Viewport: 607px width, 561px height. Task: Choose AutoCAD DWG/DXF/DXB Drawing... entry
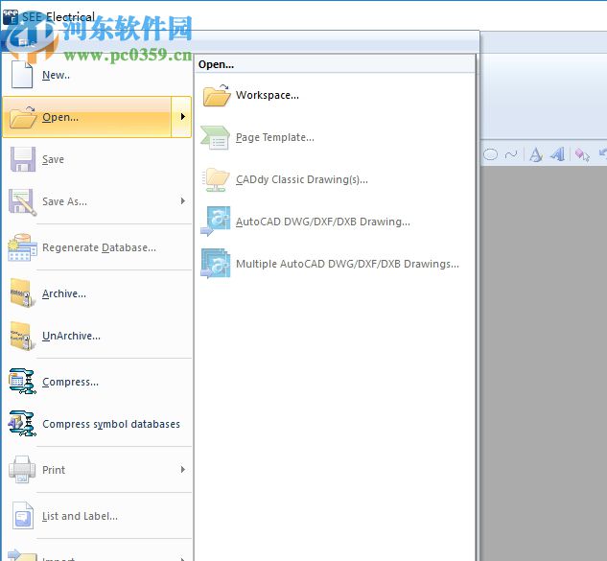[x=323, y=222]
